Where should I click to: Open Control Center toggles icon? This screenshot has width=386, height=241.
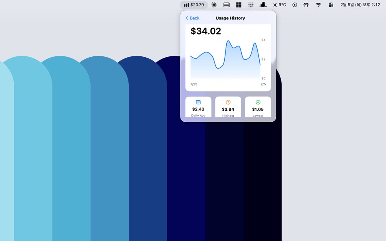(331, 5)
